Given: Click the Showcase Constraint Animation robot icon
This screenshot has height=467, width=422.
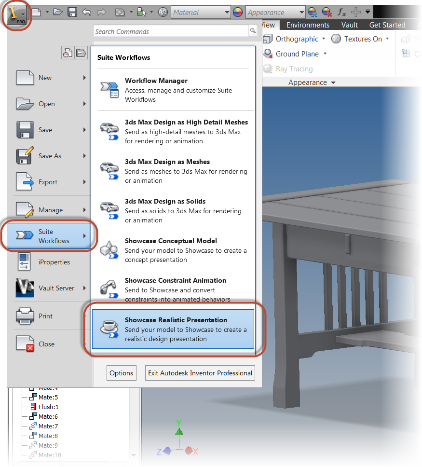Looking at the screenshot, I should 109,288.
